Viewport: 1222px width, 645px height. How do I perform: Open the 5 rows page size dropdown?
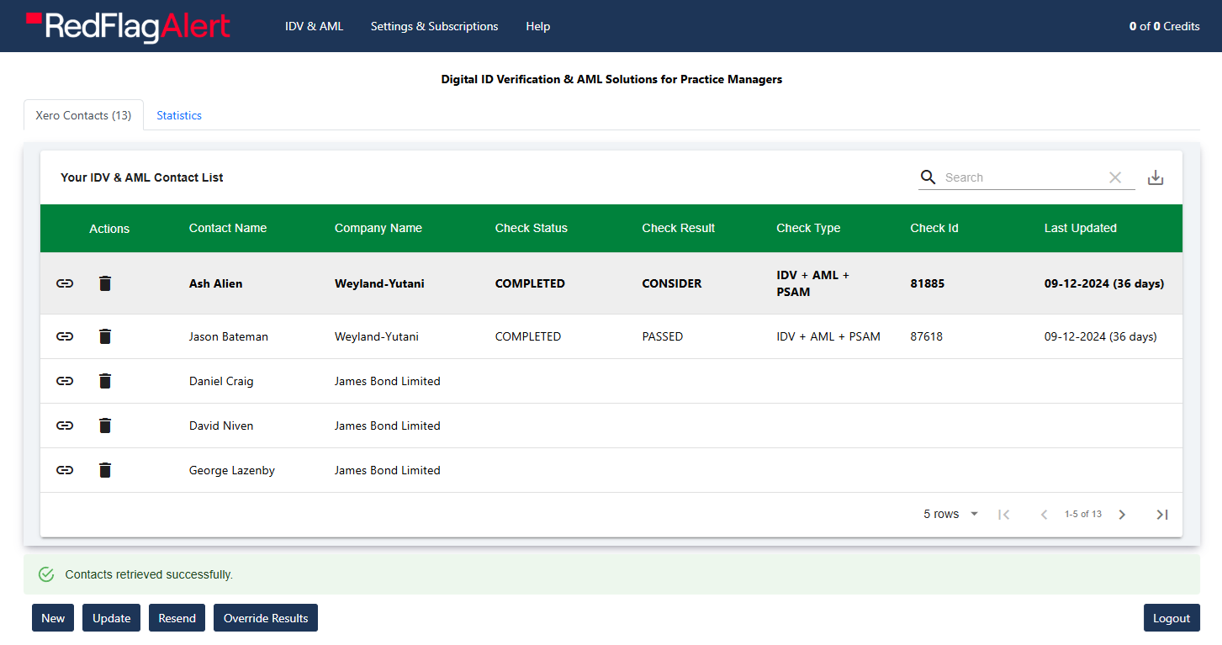coord(951,514)
